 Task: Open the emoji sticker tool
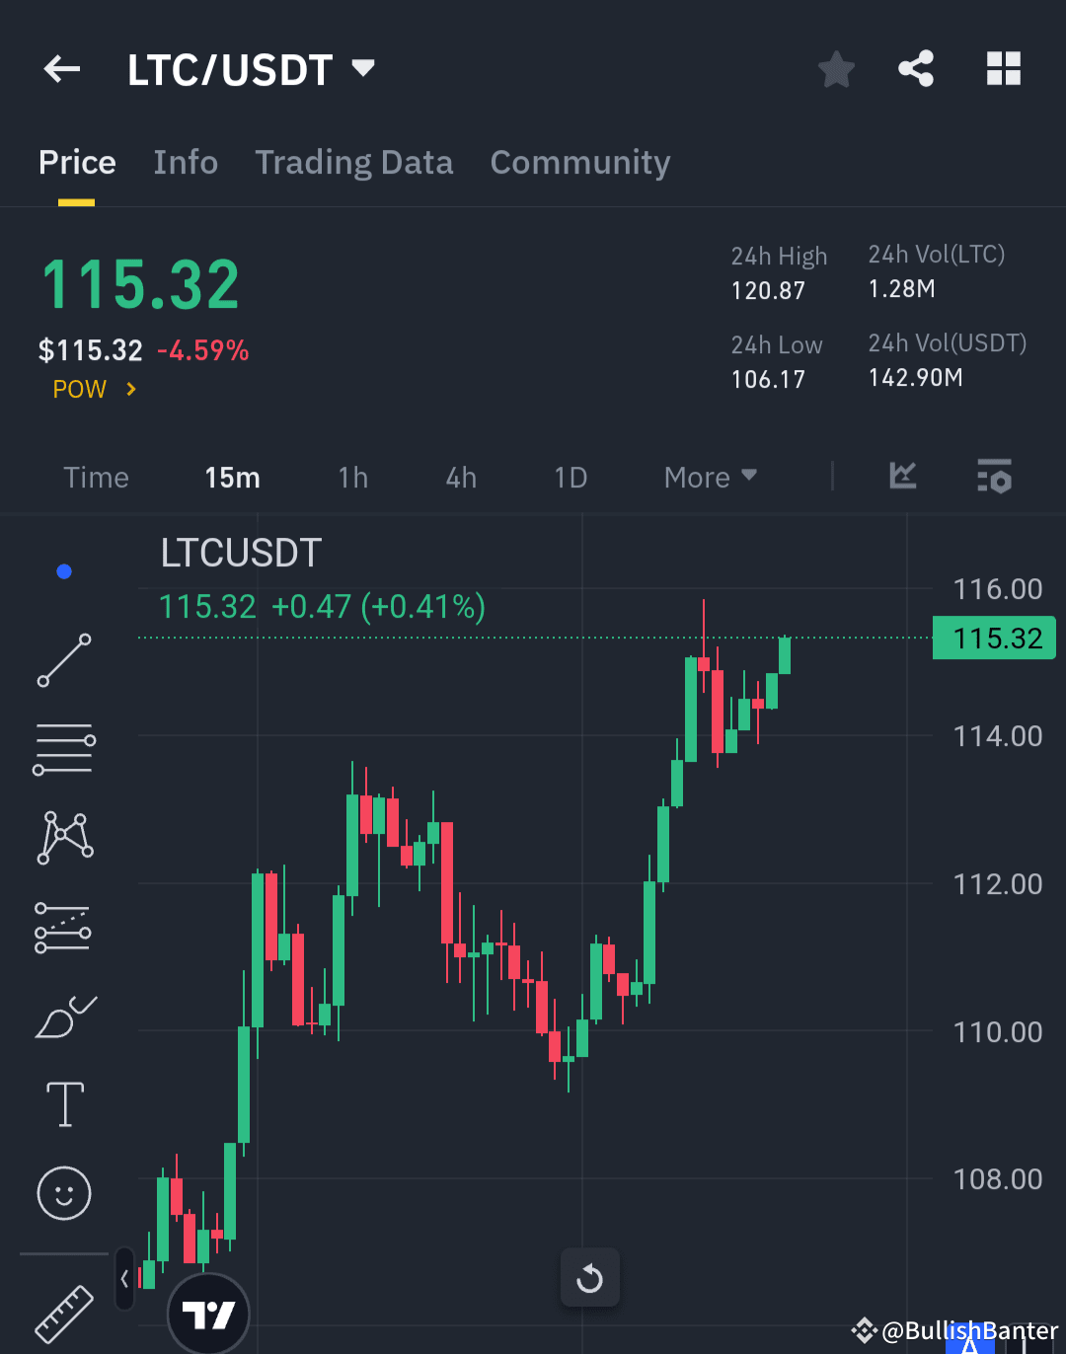(64, 1192)
